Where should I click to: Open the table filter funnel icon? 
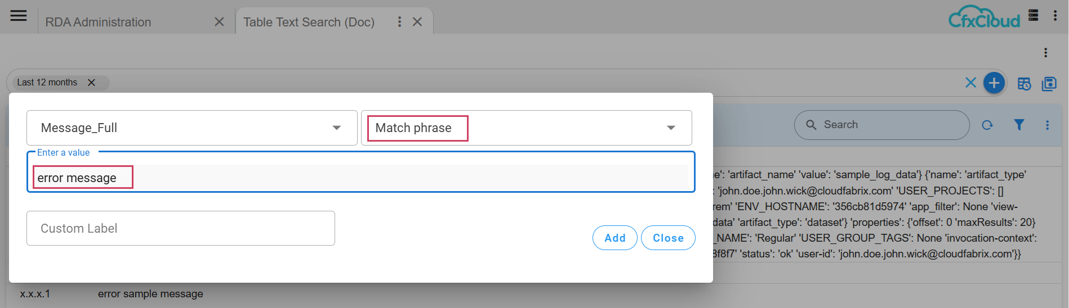pos(1019,125)
